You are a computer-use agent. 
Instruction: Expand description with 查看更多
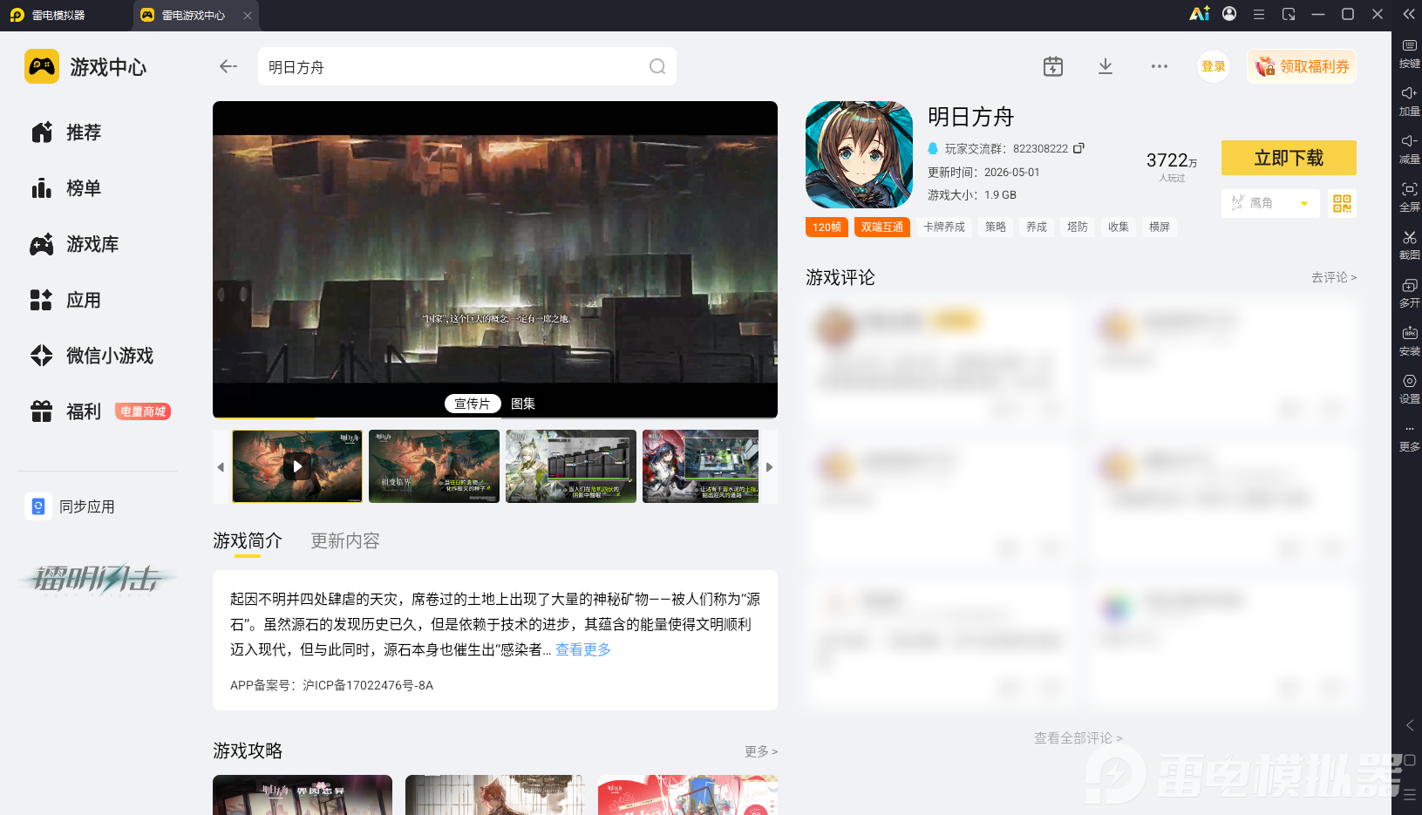tap(583, 649)
